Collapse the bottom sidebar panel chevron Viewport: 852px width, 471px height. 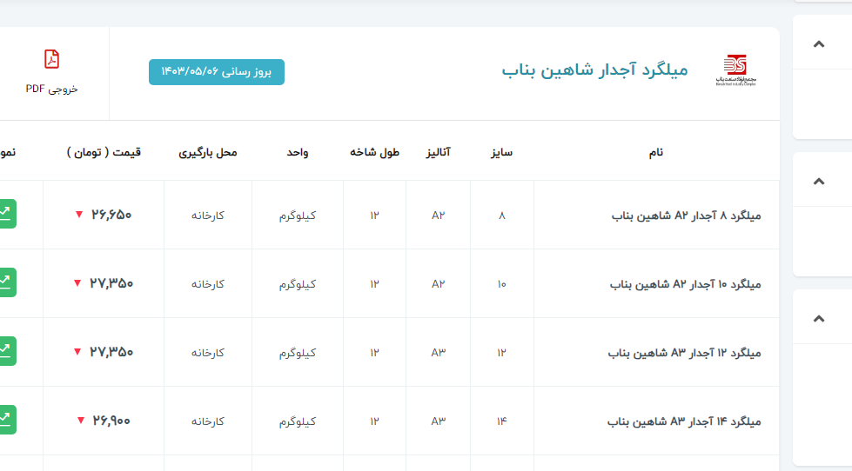818,319
